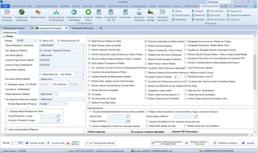Click Guardar Periodo button
Screen dimensions: 258x153
(35, 143)
